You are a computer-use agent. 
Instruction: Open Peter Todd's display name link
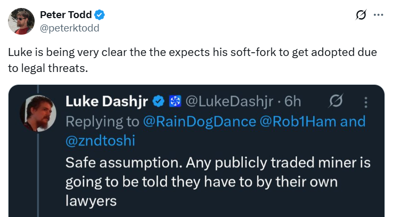[x=65, y=15]
